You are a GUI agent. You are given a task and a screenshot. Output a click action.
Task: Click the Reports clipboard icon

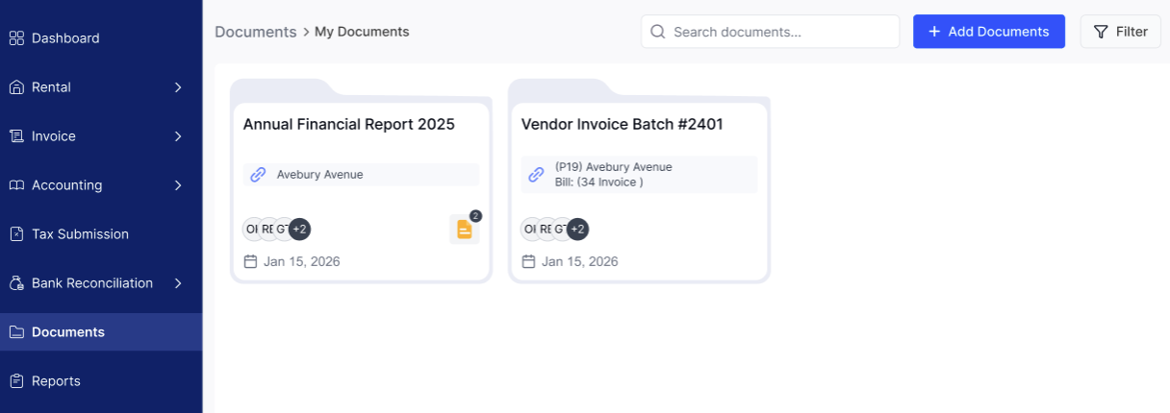point(16,381)
